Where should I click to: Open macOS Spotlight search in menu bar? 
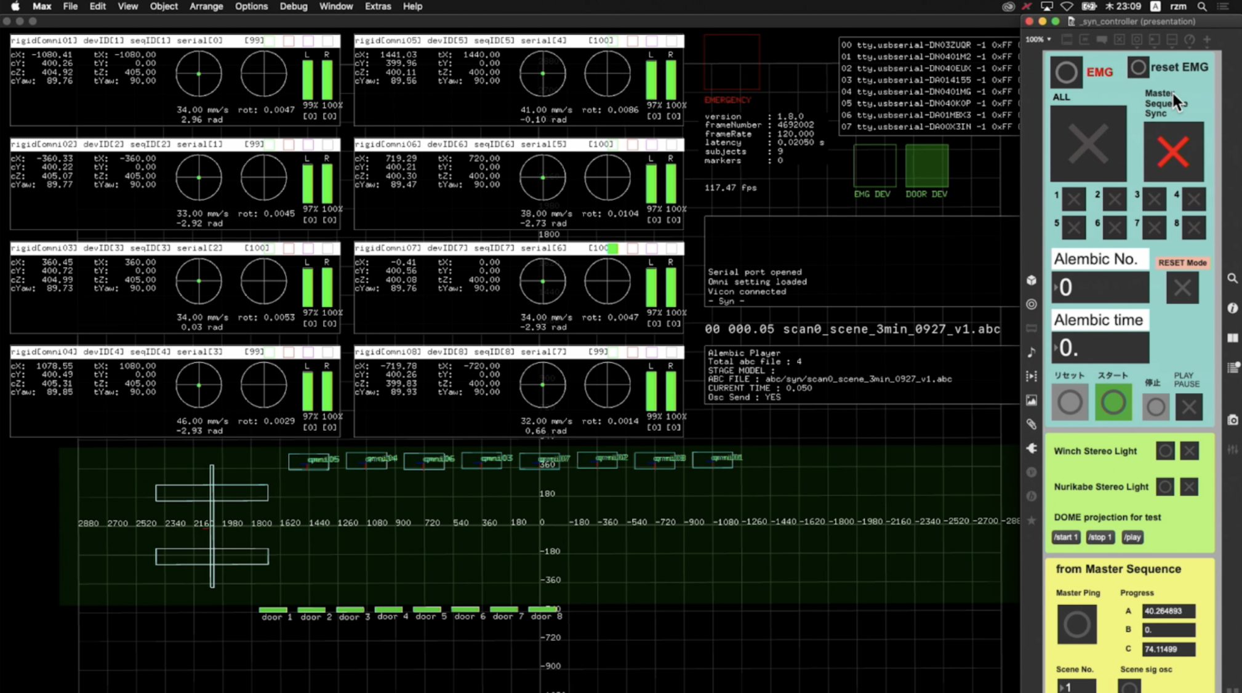[1201, 6]
